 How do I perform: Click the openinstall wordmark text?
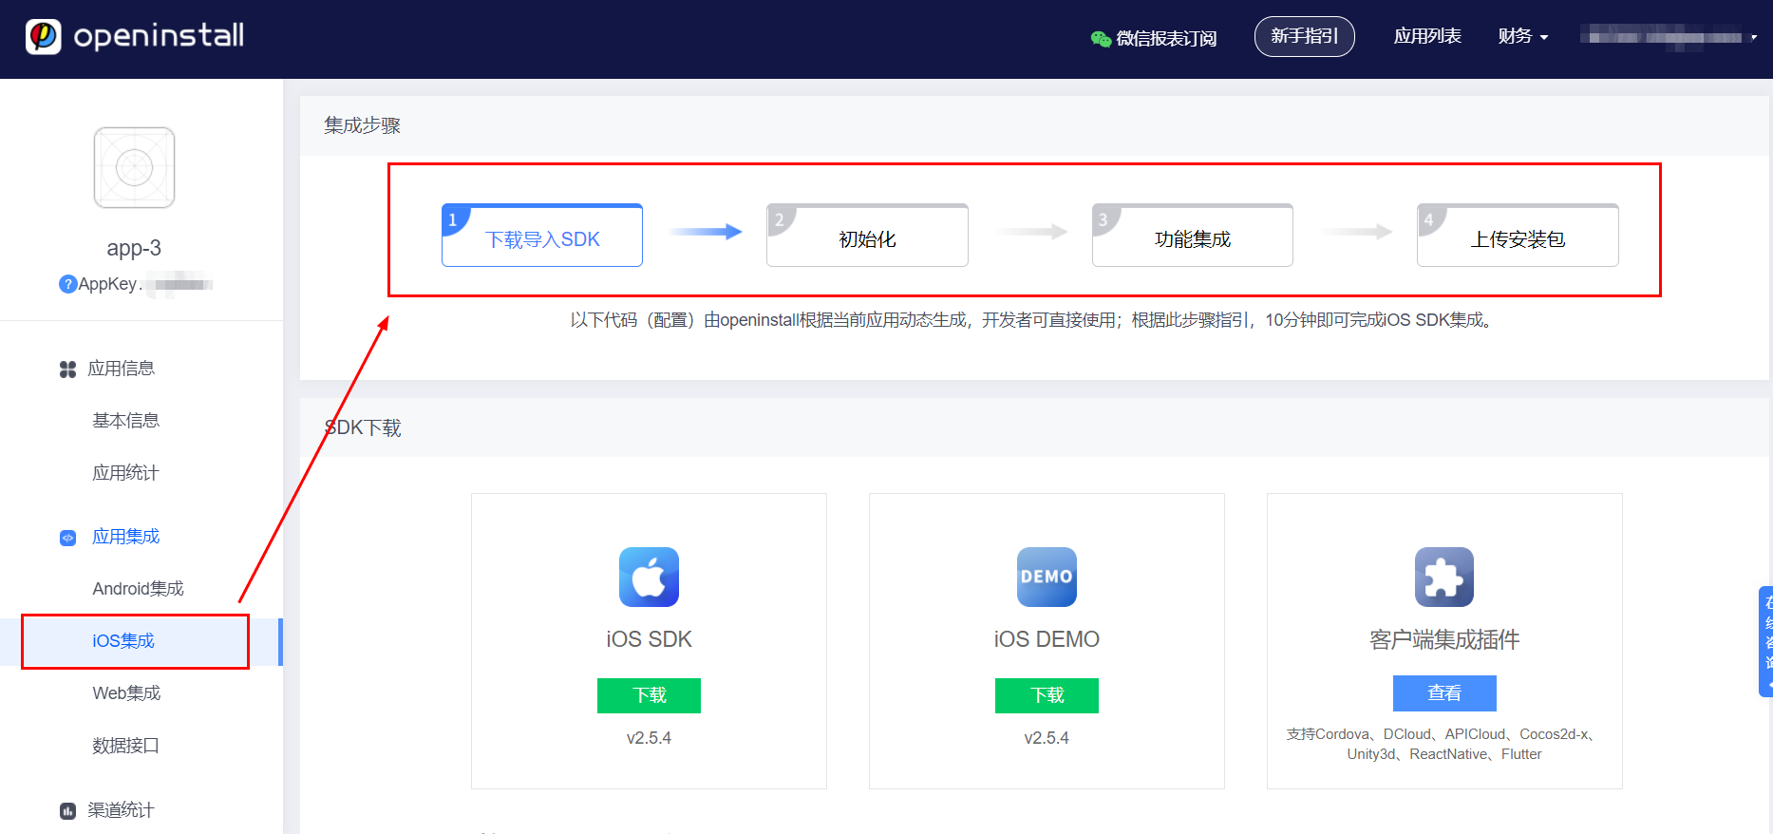tap(159, 36)
